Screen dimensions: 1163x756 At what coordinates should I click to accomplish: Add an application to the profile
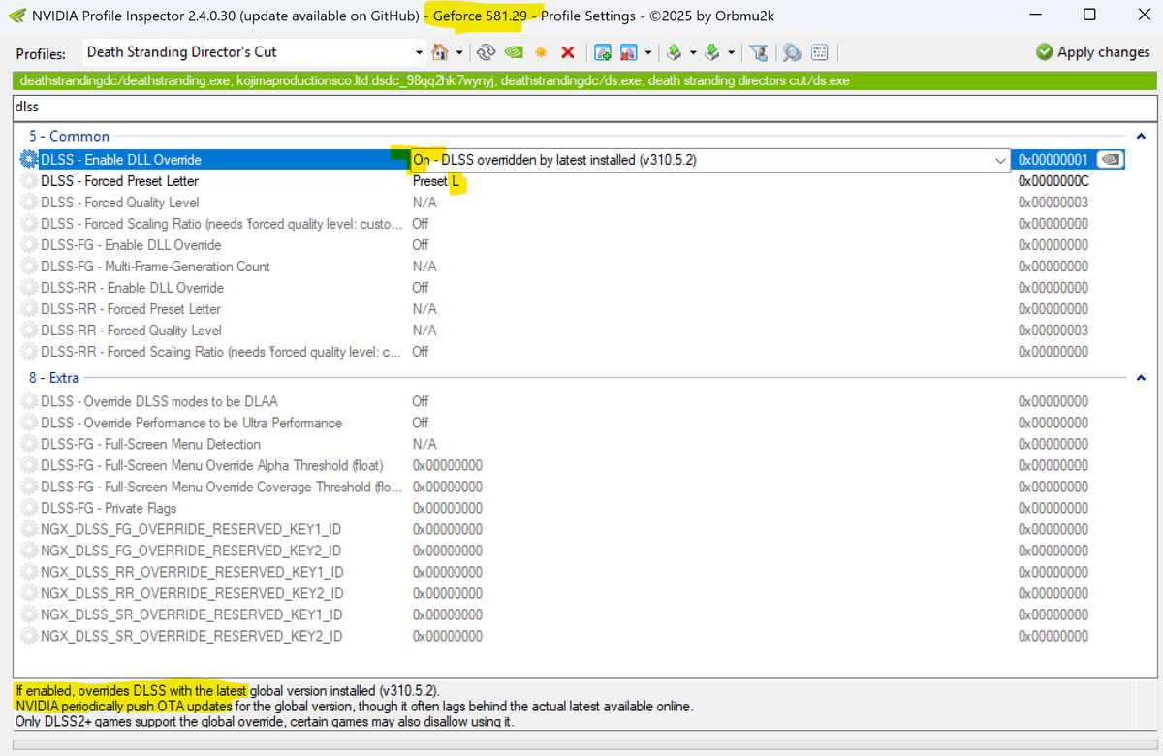point(603,52)
